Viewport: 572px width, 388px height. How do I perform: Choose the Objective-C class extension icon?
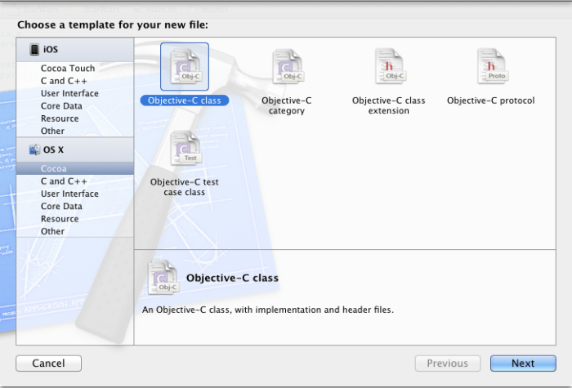389,66
